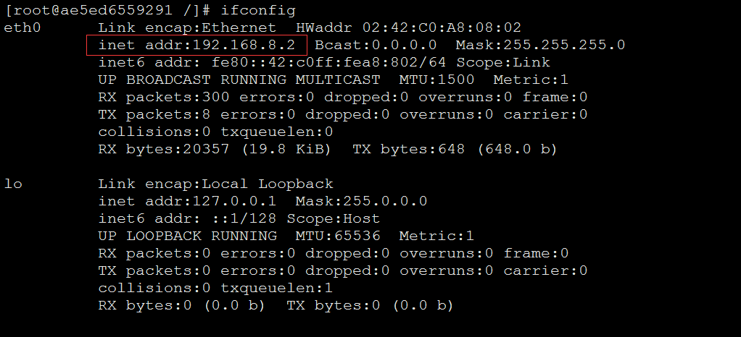Click the lo interface name

[x=13, y=184]
